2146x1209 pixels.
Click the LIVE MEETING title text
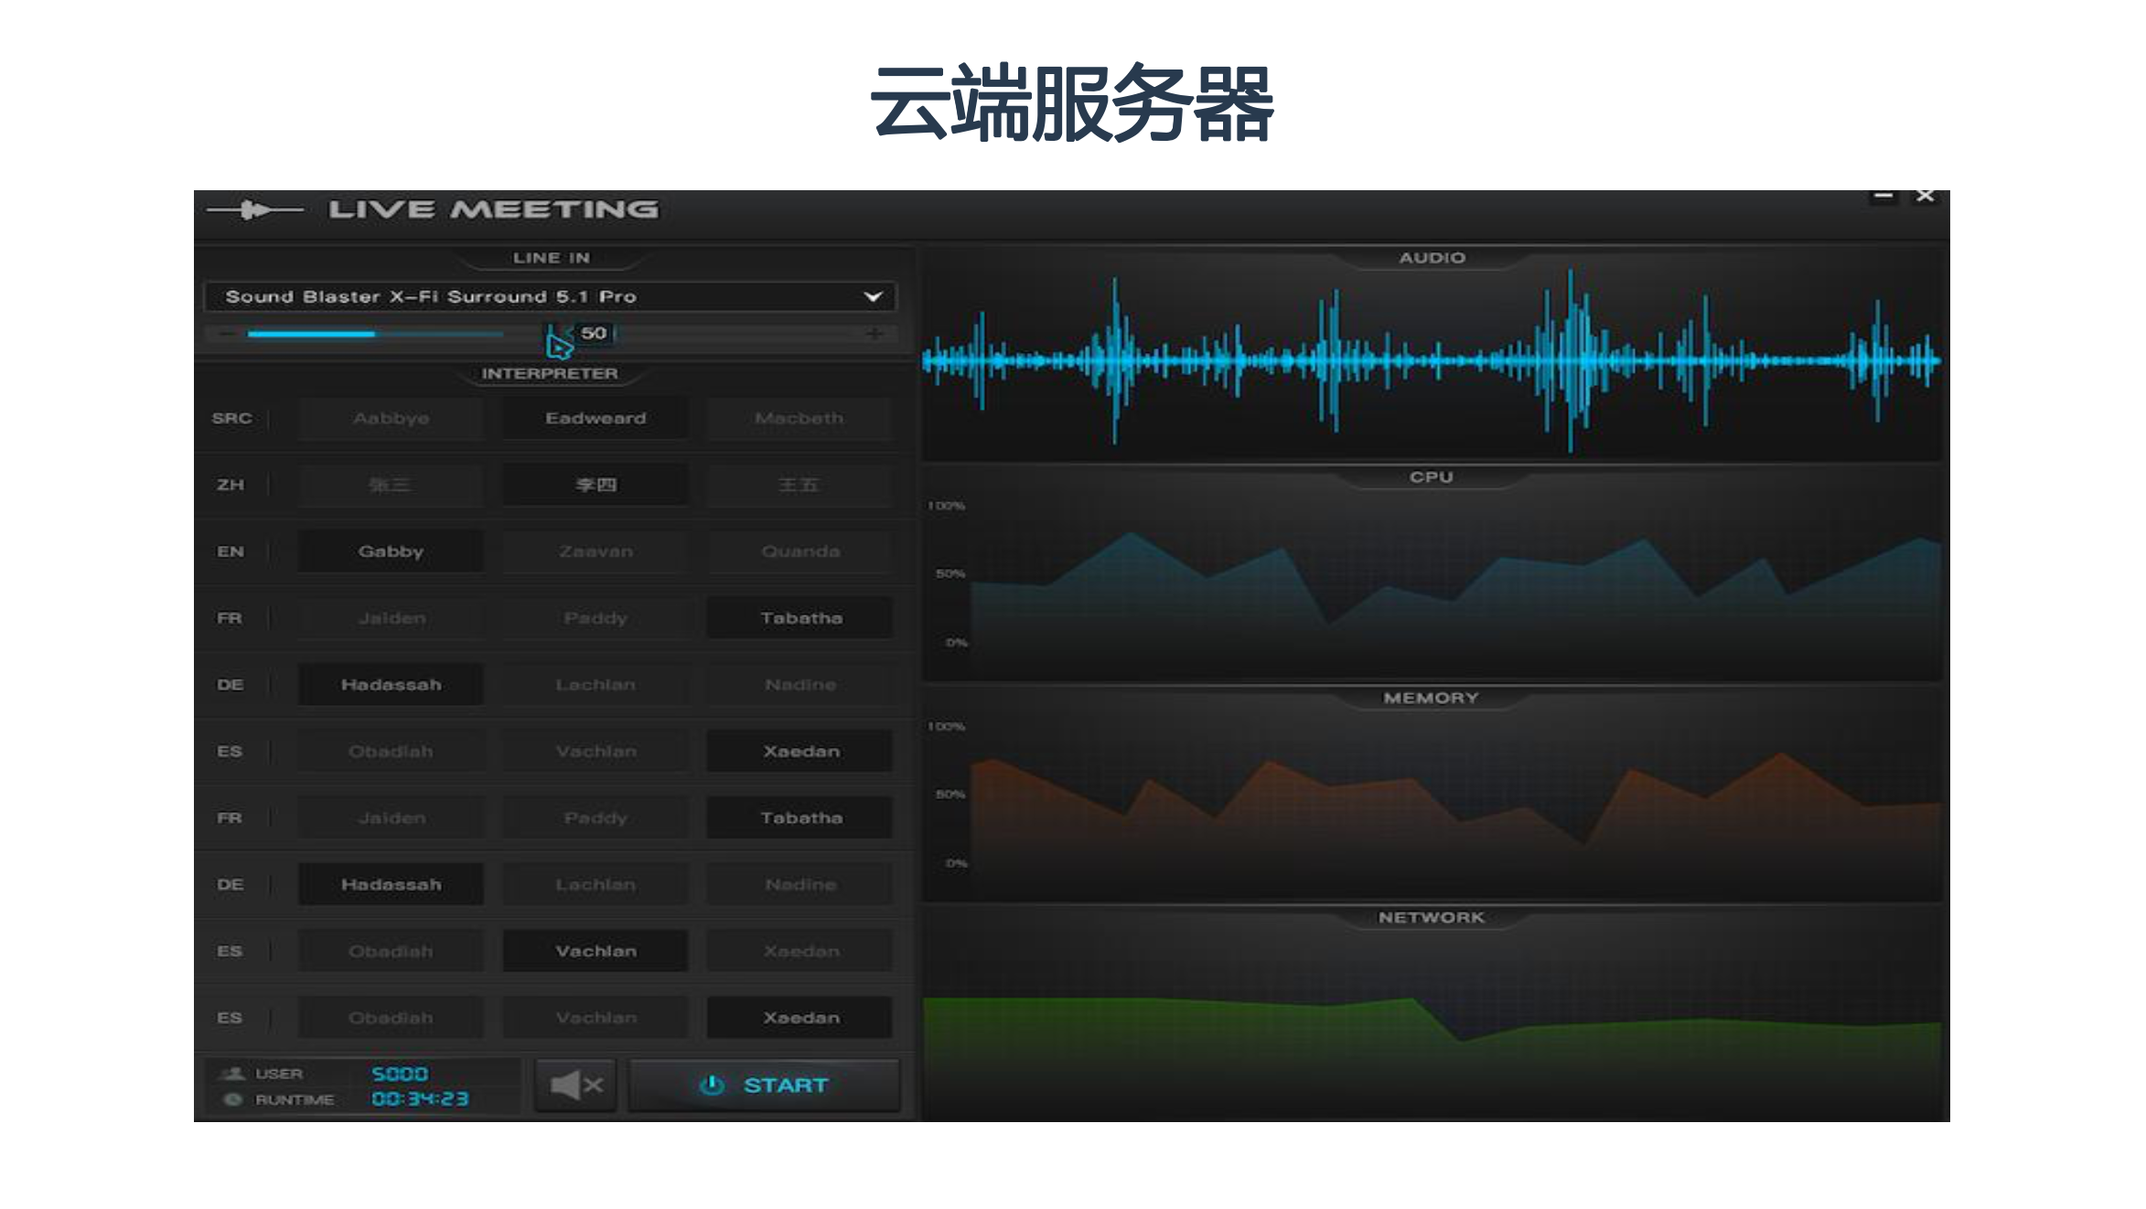pyautogui.click(x=493, y=209)
